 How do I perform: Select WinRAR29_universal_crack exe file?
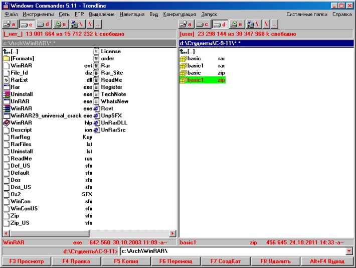point(48,116)
